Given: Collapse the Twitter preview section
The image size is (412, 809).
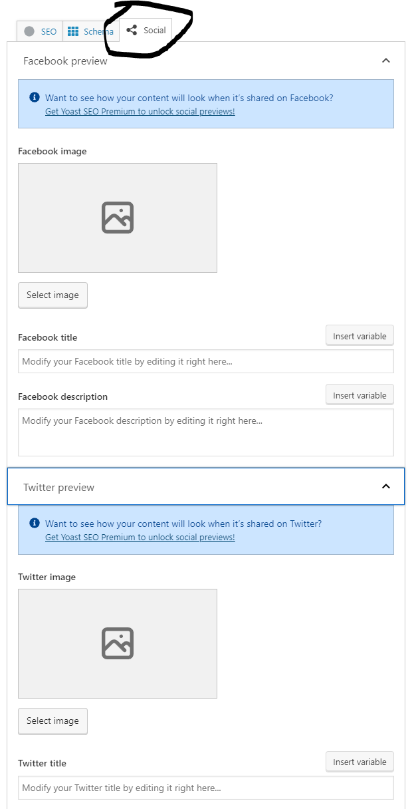Looking at the screenshot, I should [x=386, y=486].
